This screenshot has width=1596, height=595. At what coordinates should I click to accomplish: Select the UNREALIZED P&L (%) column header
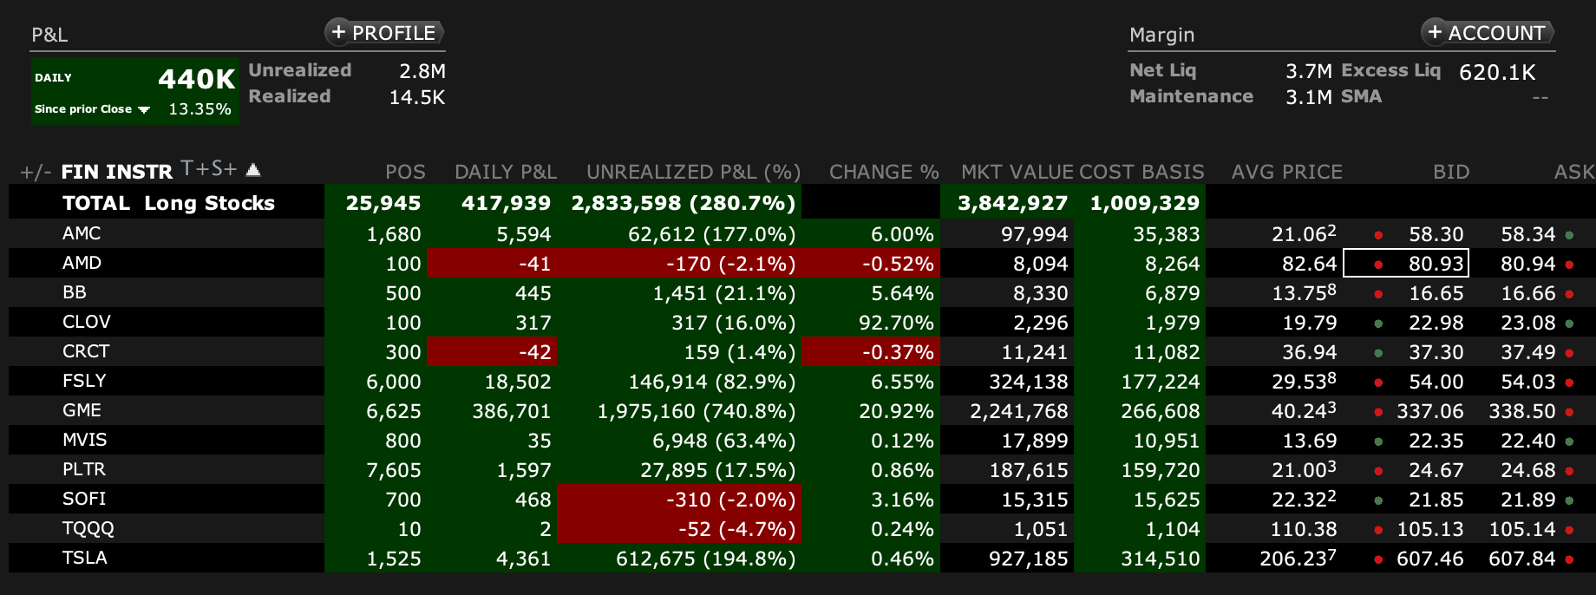click(692, 172)
